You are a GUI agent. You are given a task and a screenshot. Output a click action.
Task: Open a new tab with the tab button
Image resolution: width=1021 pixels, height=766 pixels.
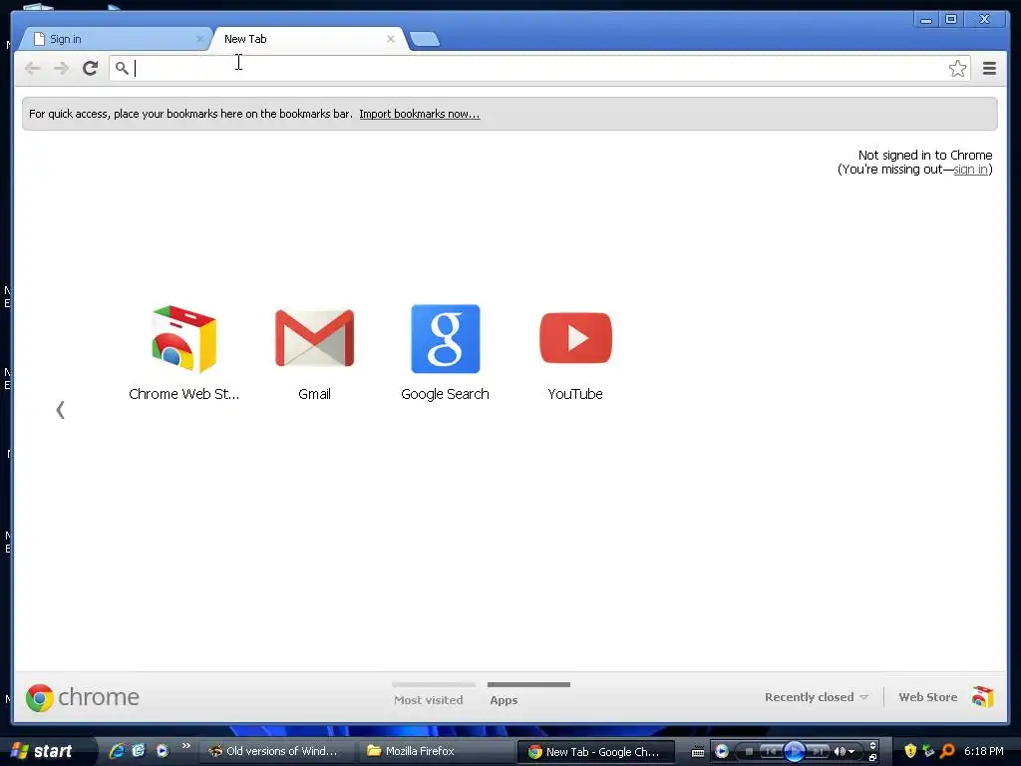tap(425, 39)
